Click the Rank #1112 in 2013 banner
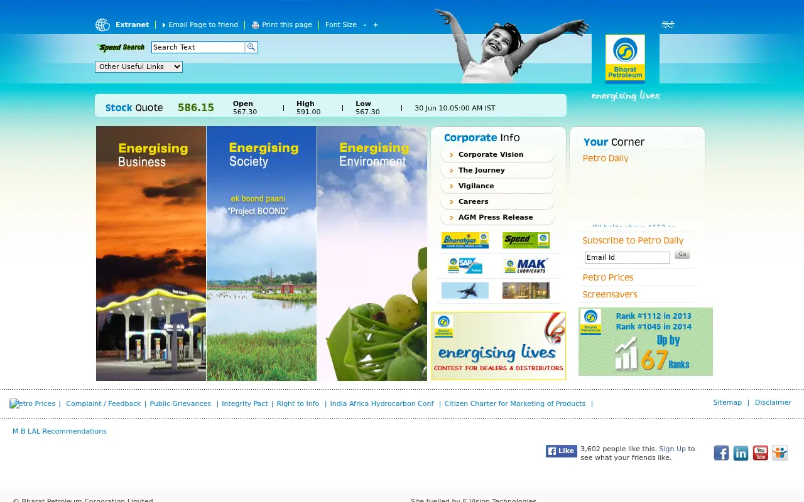 click(646, 341)
